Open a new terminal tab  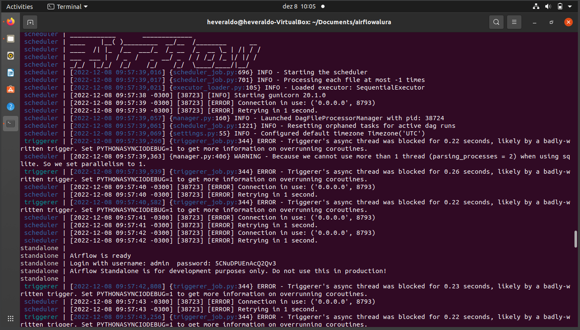pyautogui.click(x=30, y=22)
